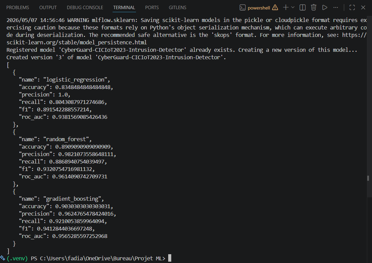Open the GITLENS tab
Viewport: 372px width, 263px height.
[x=177, y=7]
